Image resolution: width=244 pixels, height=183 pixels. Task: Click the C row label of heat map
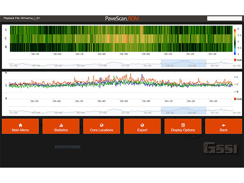[x=6, y=38]
